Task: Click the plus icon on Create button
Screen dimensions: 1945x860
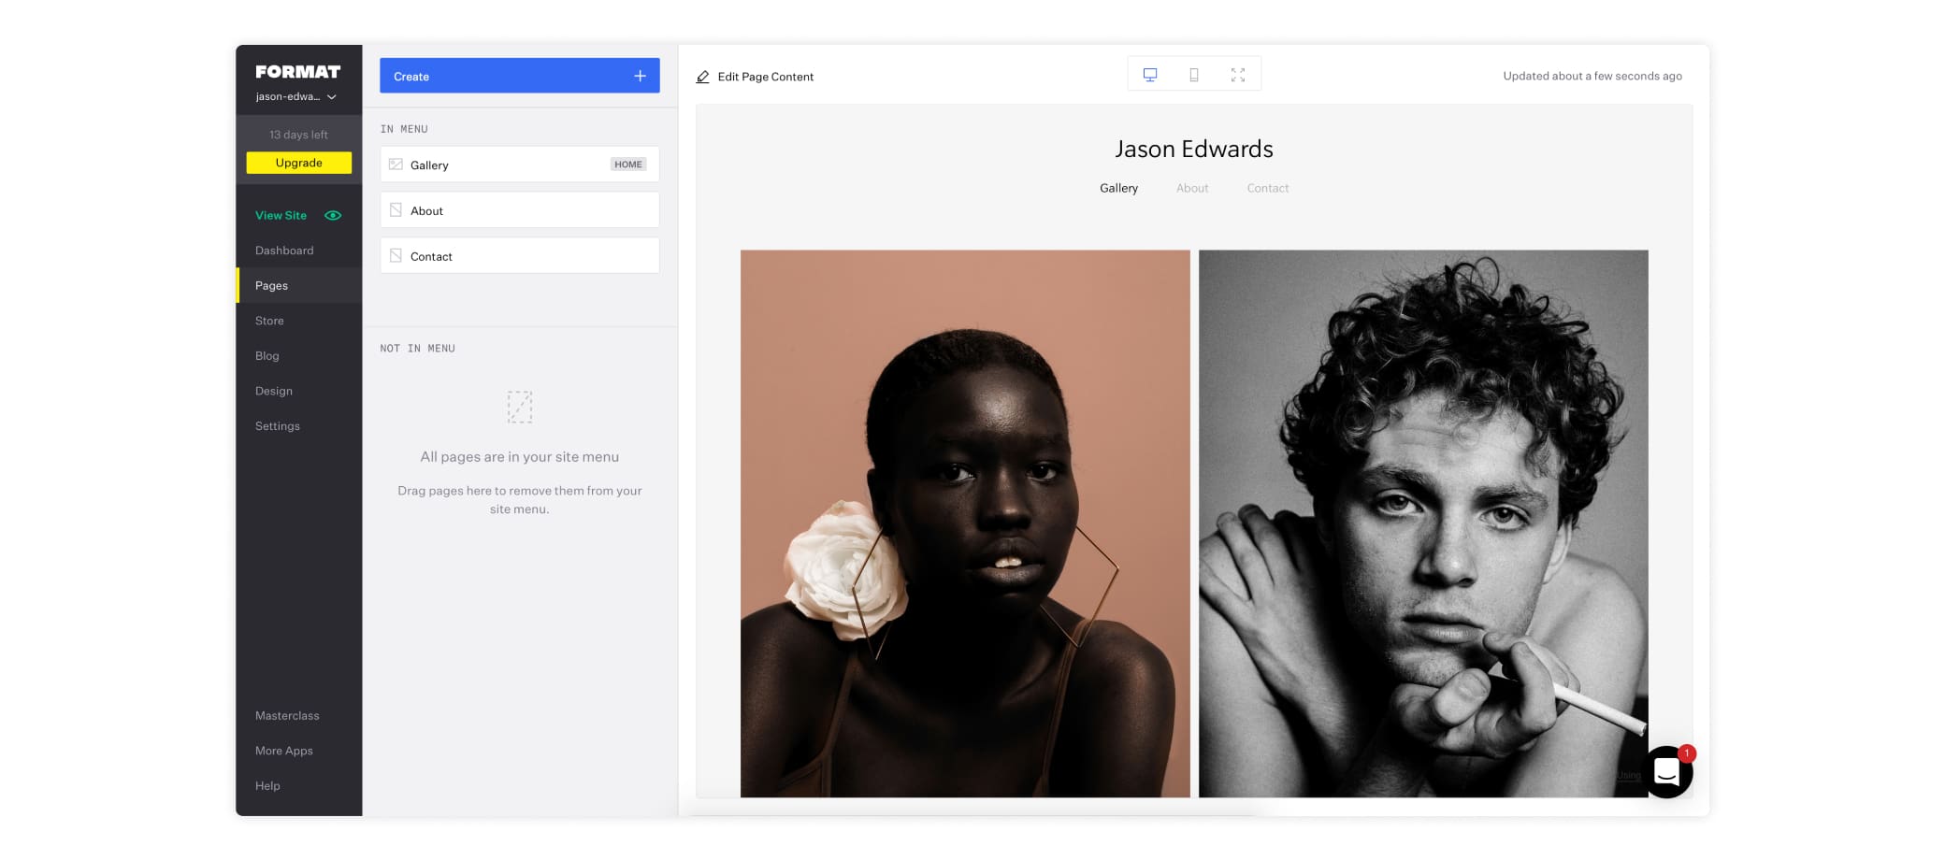Action: click(x=641, y=76)
